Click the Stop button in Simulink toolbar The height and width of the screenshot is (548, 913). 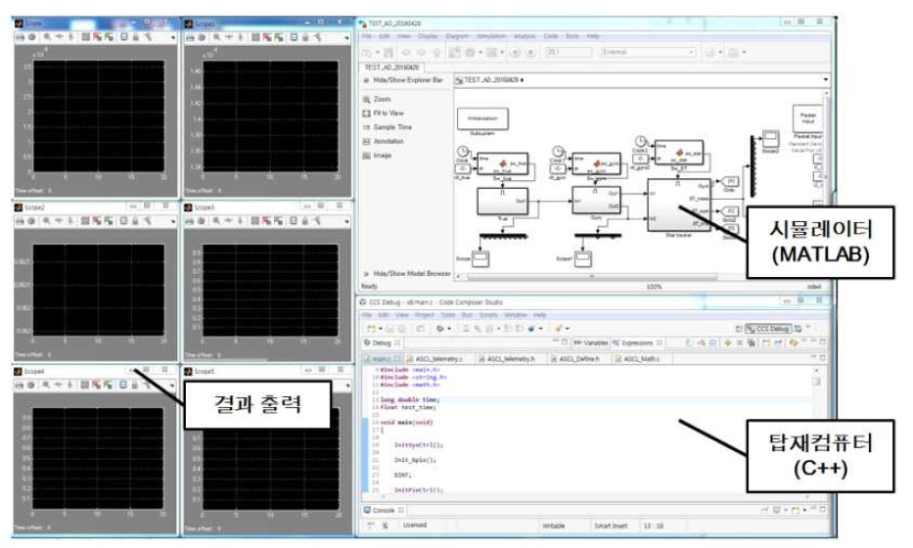tap(530, 53)
